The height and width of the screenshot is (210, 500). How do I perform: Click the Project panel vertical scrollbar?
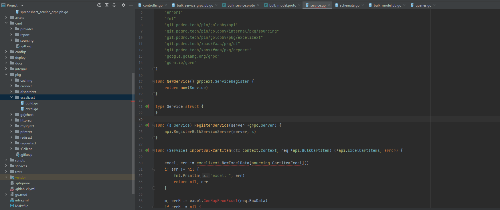coord(133,133)
